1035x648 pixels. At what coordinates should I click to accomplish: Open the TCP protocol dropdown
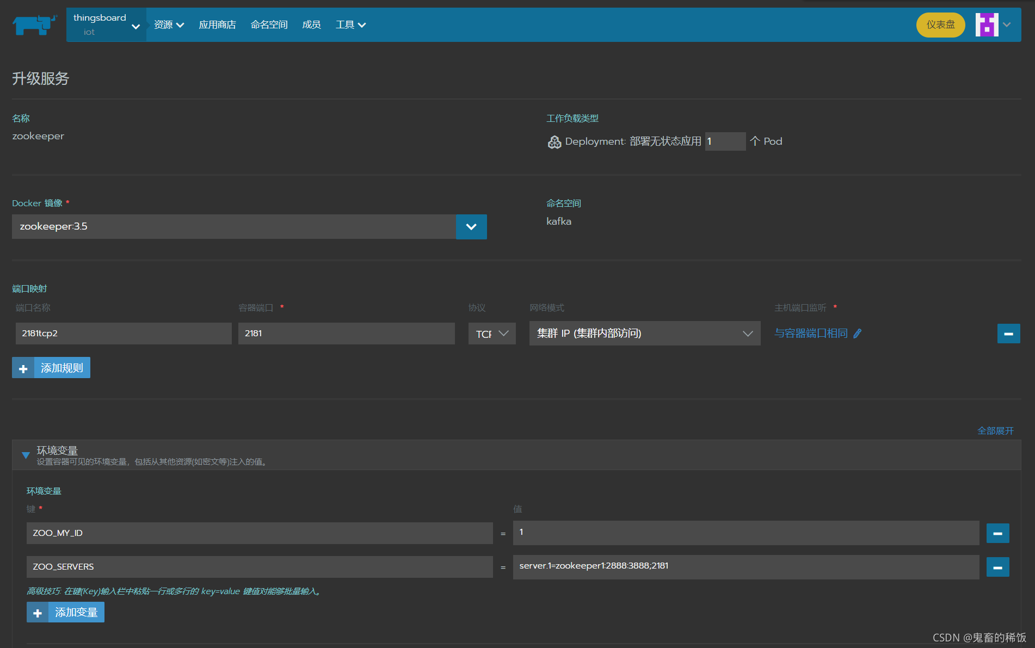coord(492,334)
